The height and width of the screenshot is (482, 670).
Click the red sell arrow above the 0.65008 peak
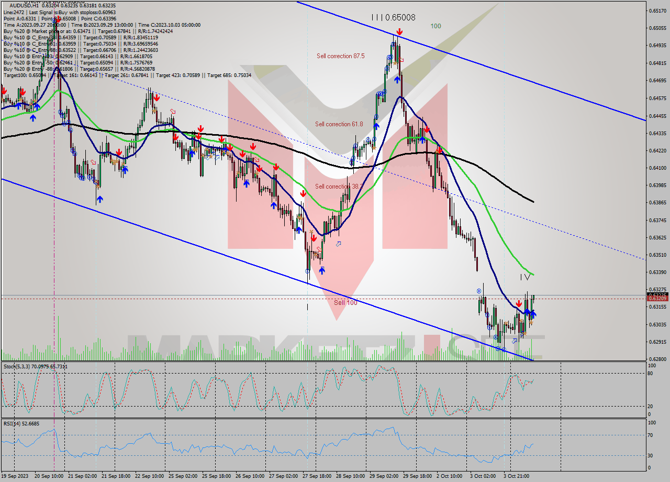399,32
